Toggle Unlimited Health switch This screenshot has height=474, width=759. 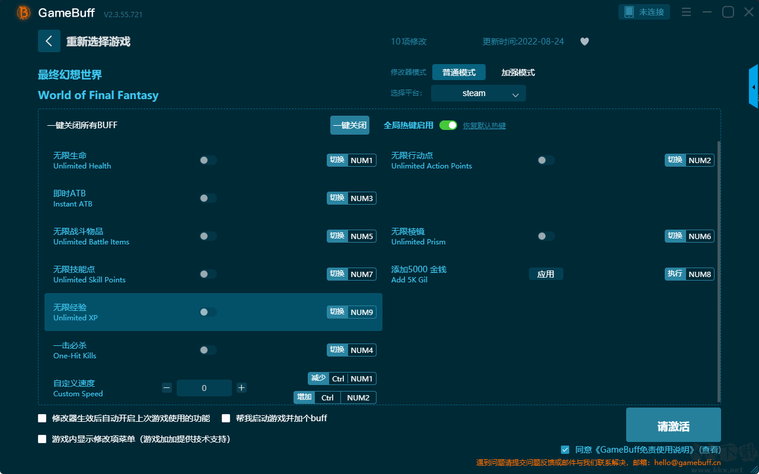[208, 160]
